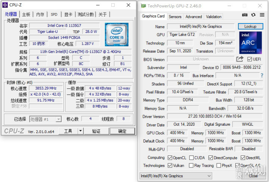
Task: Switch to the Advanced tab in GPU-Z
Action: [x=194, y=17]
